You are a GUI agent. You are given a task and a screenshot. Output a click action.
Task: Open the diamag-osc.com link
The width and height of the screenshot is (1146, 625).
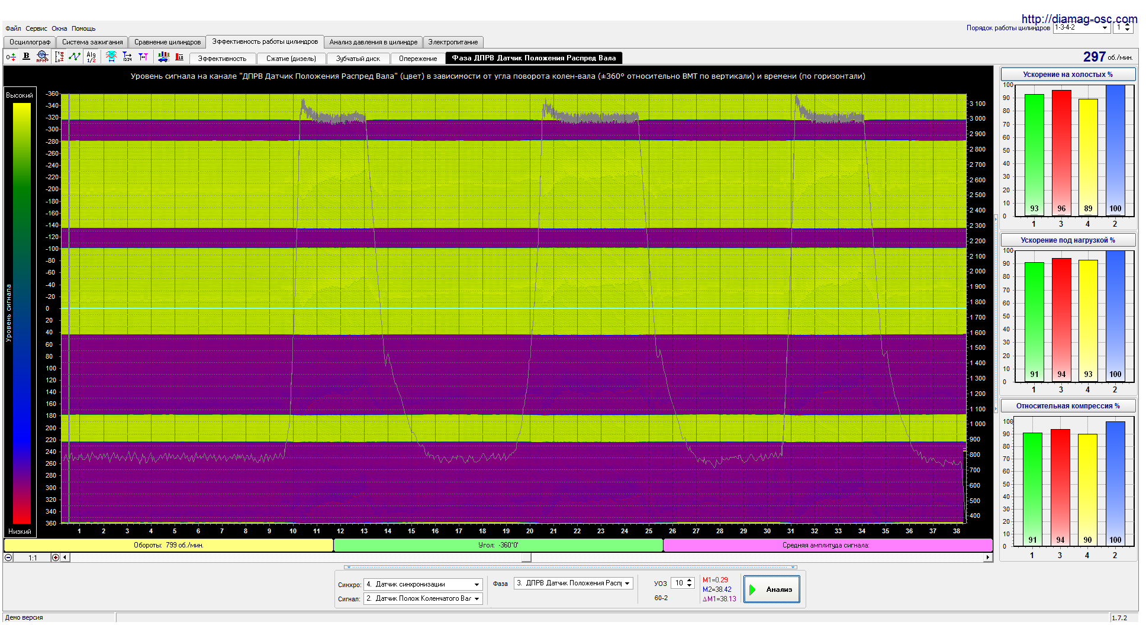coord(1079,19)
